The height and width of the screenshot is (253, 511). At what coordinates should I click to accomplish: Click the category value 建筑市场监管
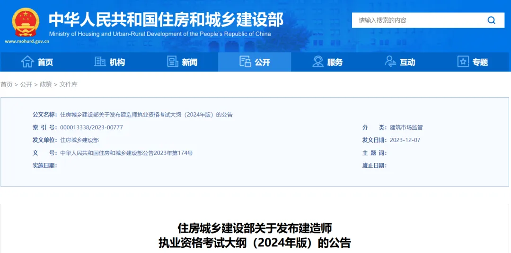pyautogui.click(x=406, y=127)
